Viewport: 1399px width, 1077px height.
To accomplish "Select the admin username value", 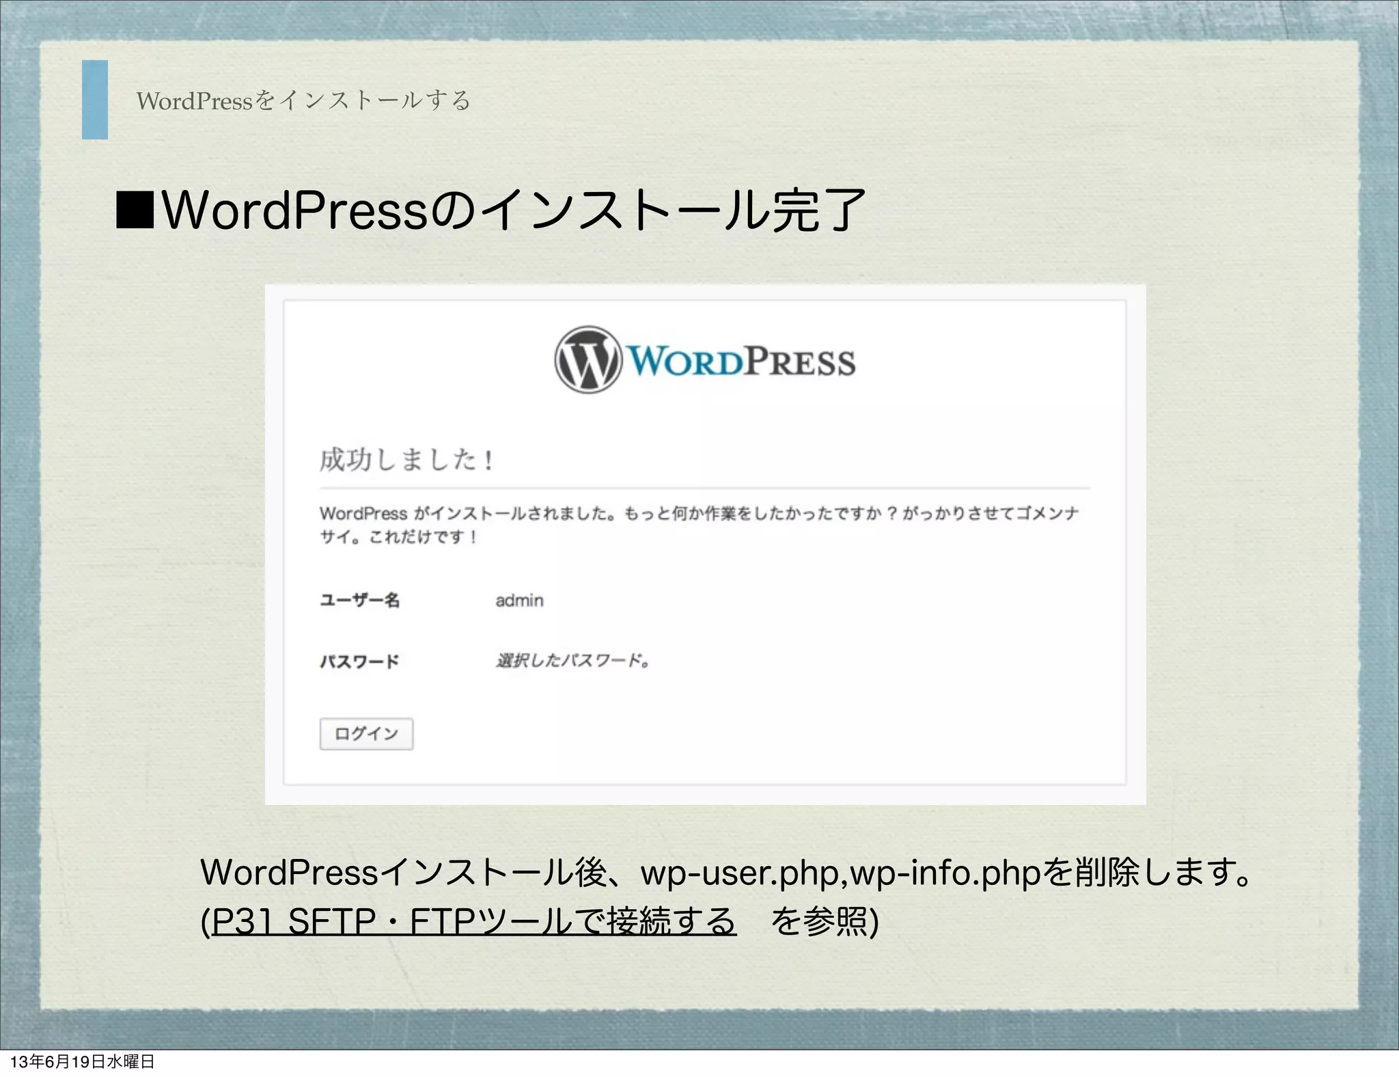I will (520, 600).
